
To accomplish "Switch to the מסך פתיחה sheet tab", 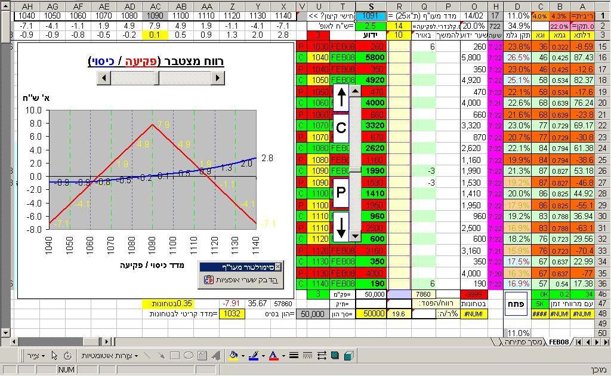I will point(523,342).
